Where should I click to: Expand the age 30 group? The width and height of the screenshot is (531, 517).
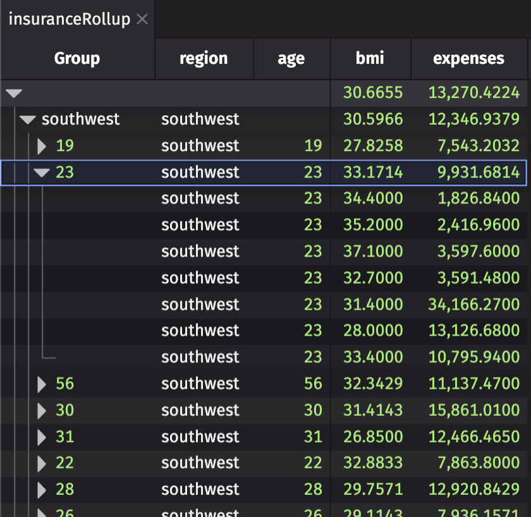click(42, 410)
